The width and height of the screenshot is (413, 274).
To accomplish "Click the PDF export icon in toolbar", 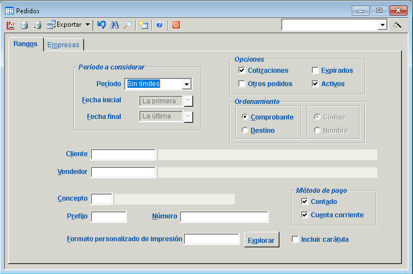I will pos(11,25).
